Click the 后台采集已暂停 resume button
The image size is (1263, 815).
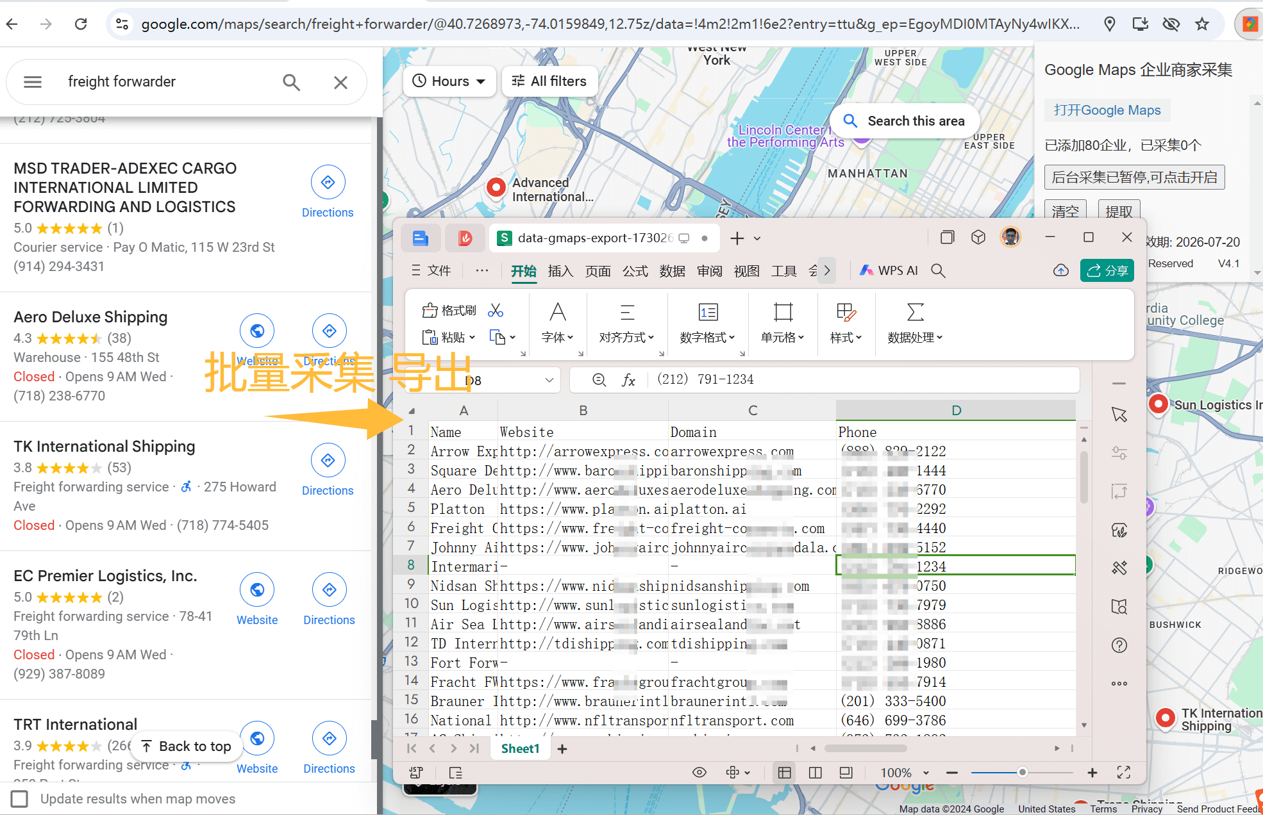click(x=1135, y=177)
